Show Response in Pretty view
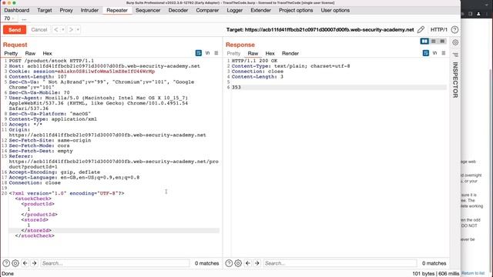 click(233, 53)
